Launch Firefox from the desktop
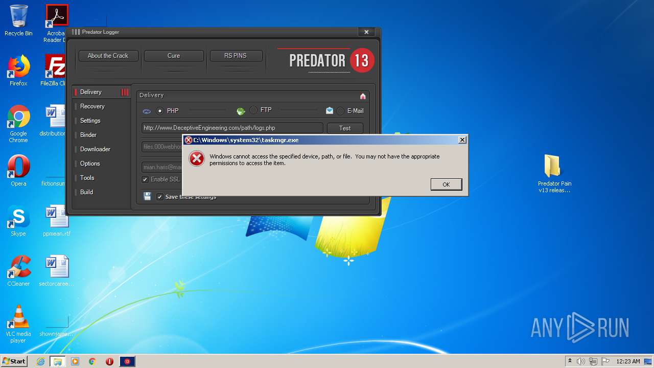 coord(18,71)
